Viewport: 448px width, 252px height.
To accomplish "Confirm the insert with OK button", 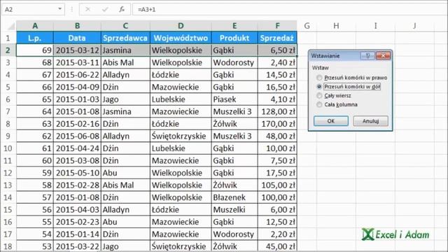I will [x=331, y=121].
